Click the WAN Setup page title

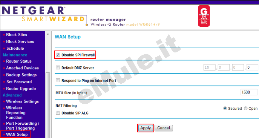coord(68,37)
